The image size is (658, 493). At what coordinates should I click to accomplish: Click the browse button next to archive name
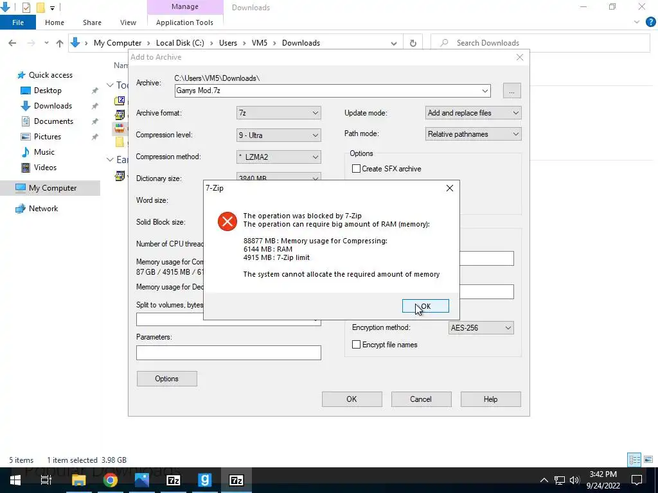click(x=511, y=91)
